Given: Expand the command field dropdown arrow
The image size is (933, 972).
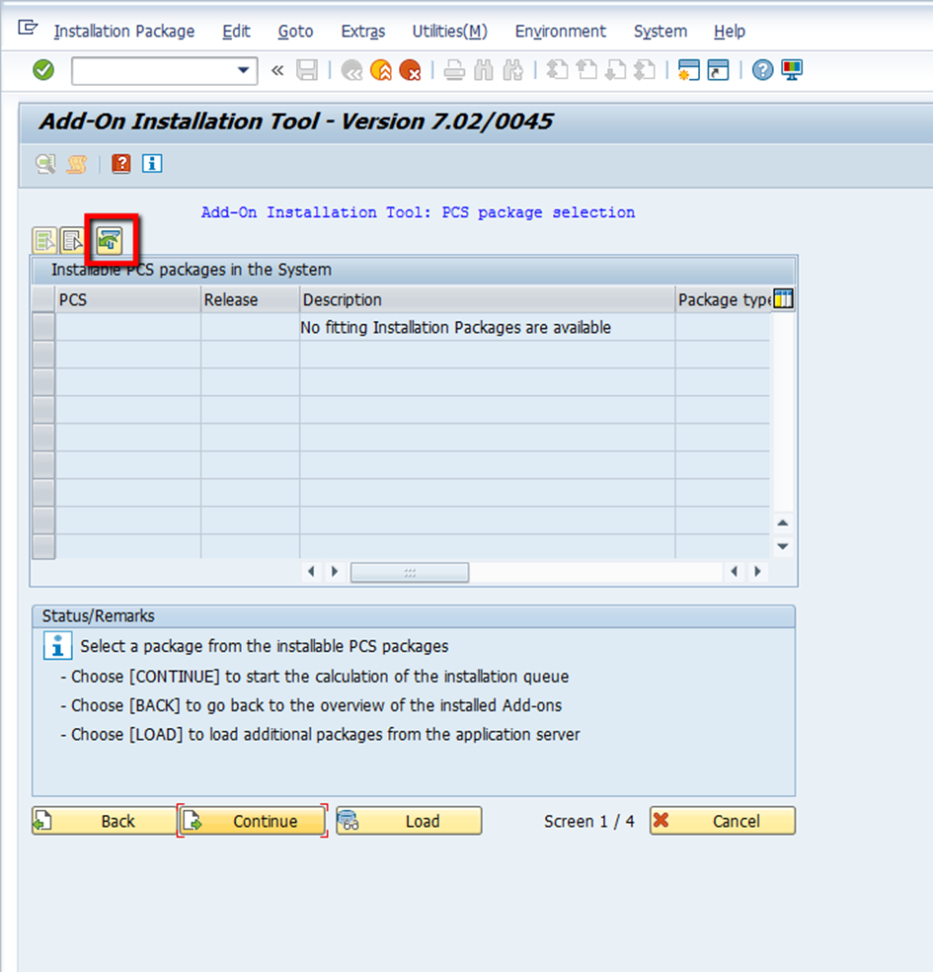Looking at the screenshot, I should (244, 70).
